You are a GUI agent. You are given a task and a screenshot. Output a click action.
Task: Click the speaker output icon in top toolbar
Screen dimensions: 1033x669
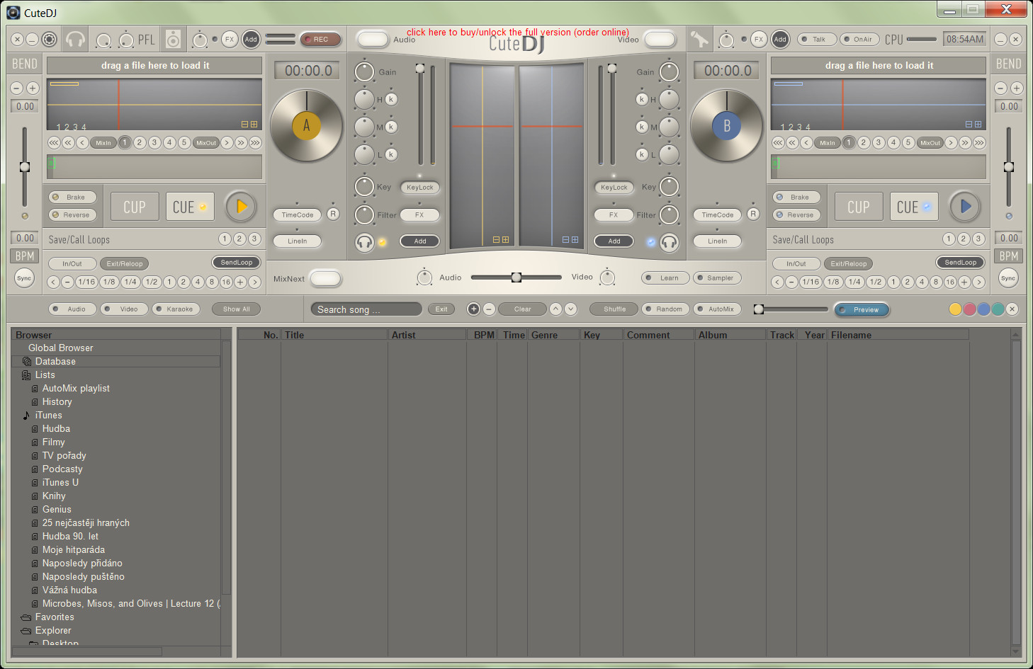click(x=174, y=40)
